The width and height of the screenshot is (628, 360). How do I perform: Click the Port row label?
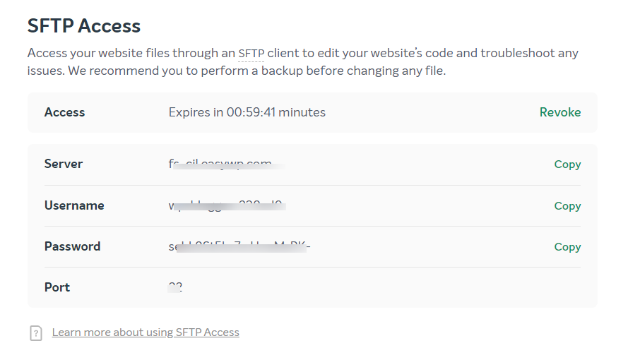tap(57, 287)
